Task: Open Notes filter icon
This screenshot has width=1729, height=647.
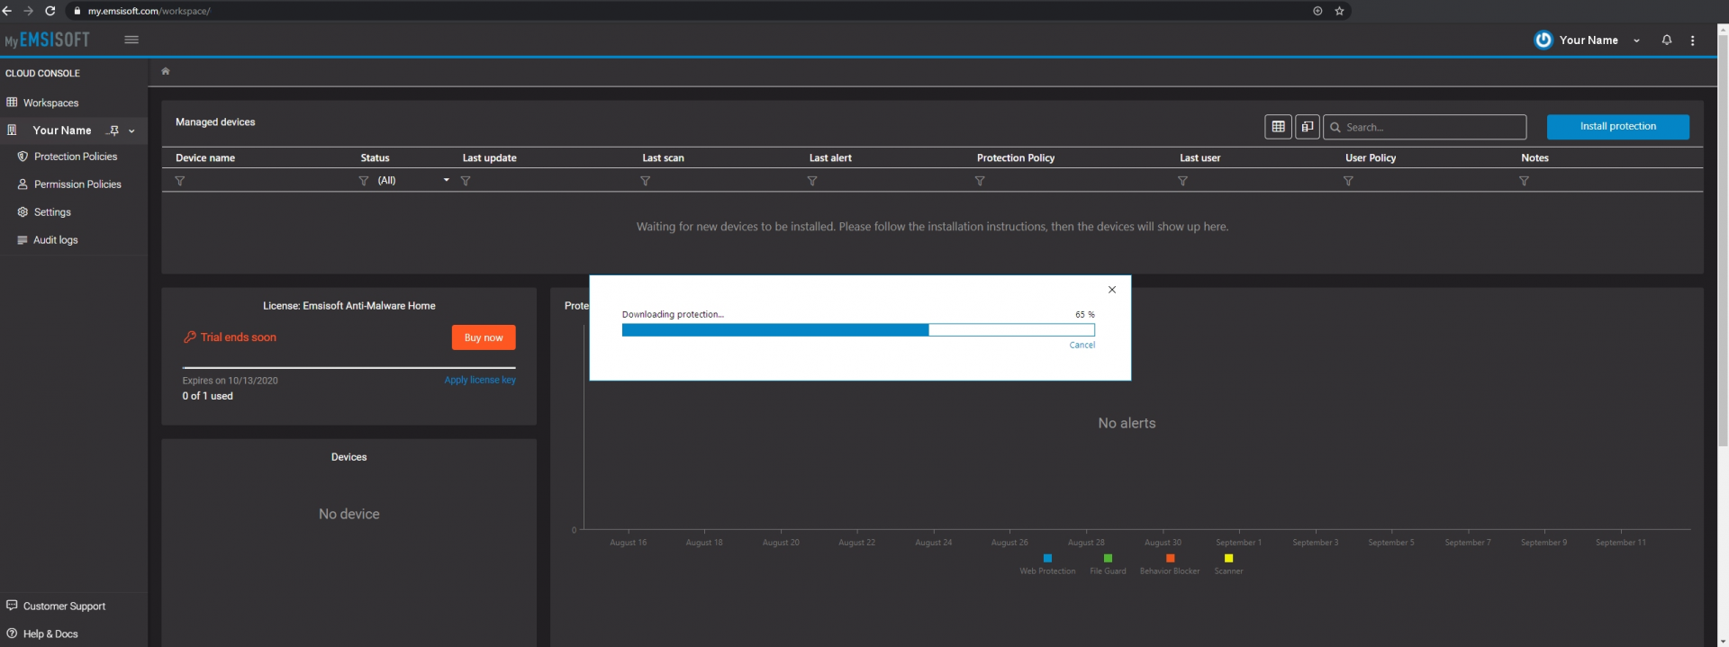Action: [1524, 181]
